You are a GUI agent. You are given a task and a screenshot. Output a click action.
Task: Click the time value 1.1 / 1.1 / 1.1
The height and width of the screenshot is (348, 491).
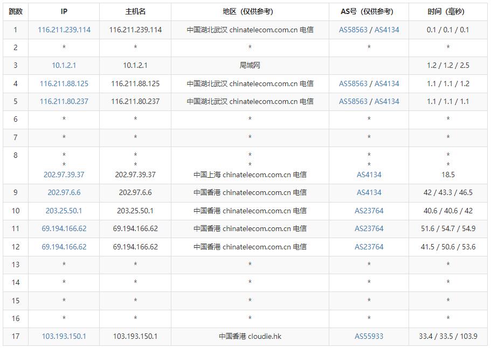point(448,101)
